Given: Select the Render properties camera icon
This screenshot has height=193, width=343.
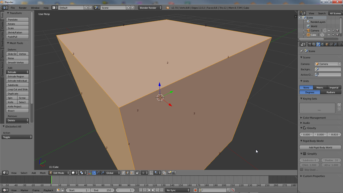Looking at the screenshot, I should pyautogui.click(x=310, y=44).
